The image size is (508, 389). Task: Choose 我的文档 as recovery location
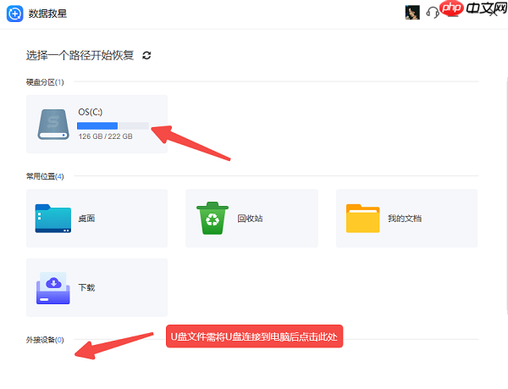405,219
